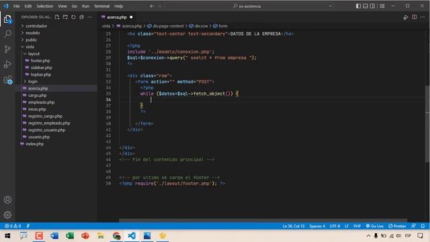430x242 pixels.
Task: Change encoding via UTF-8 status item
Action: pyautogui.click(x=335, y=226)
